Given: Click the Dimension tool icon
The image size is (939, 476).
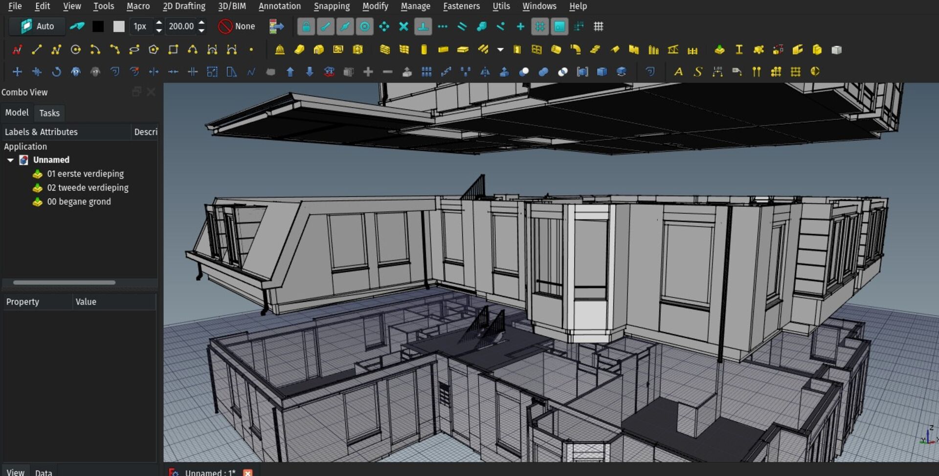Looking at the screenshot, I should coord(717,72).
